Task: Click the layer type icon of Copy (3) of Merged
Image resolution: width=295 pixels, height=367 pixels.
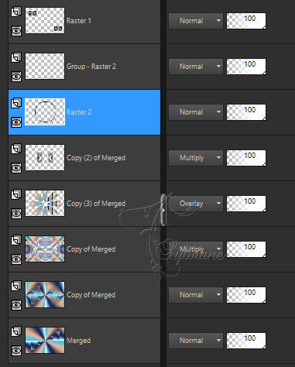Action: pos(16,194)
